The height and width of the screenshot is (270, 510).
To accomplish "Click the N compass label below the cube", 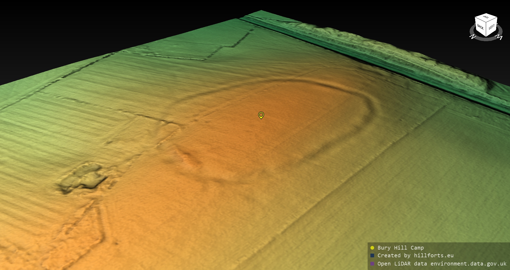I will pos(473,37).
